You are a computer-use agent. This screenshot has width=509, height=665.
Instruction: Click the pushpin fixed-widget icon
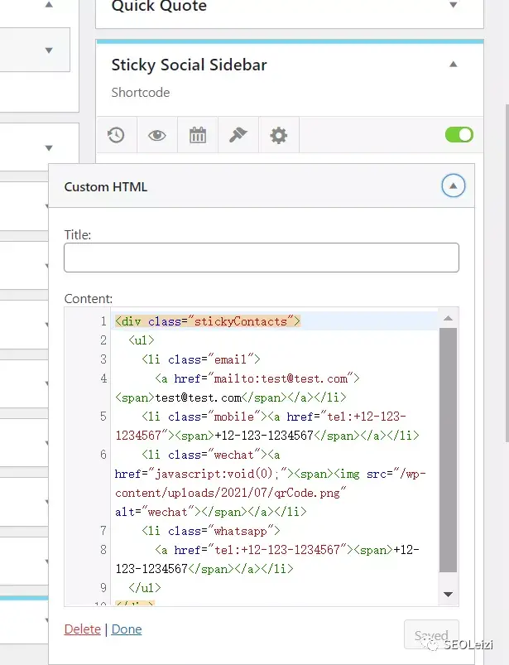point(238,135)
